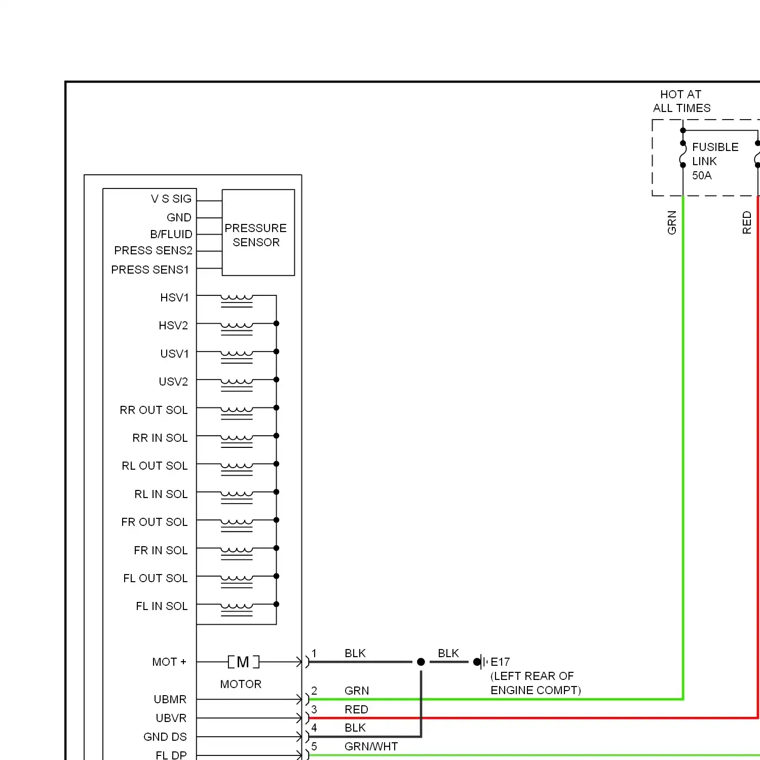Click the HSV2 solenoid label

click(x=173, y=325)
